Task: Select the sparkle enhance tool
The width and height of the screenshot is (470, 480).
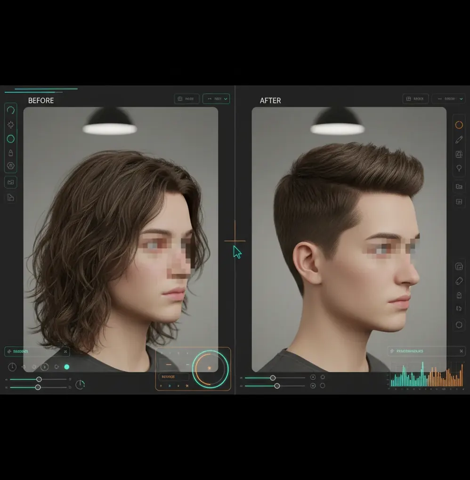Action: click(x=10, y=124)
